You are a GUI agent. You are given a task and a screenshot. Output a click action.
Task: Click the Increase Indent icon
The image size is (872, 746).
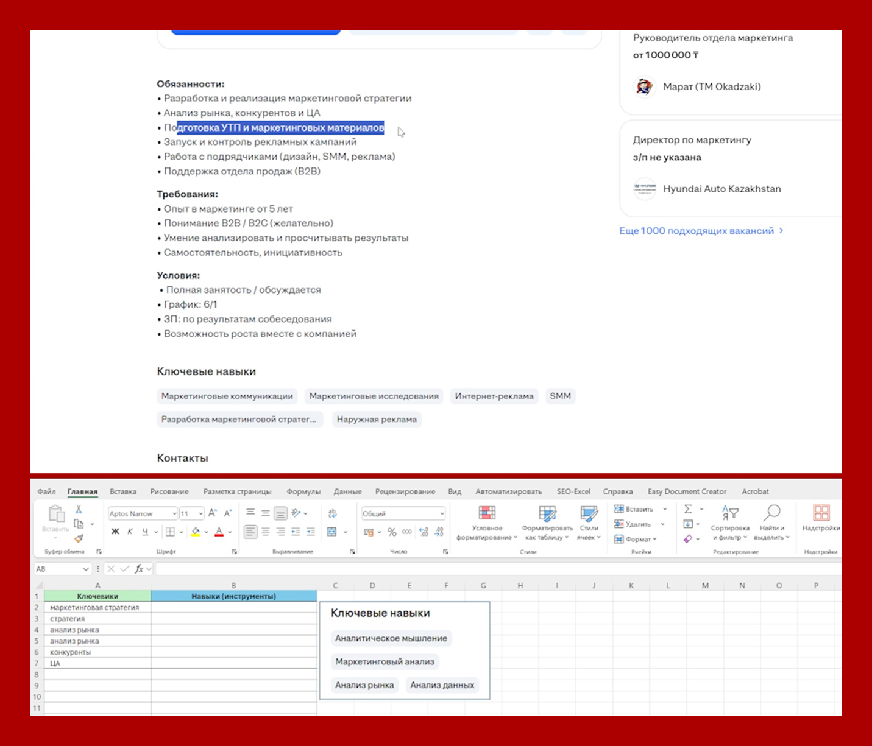coord(311,532)
